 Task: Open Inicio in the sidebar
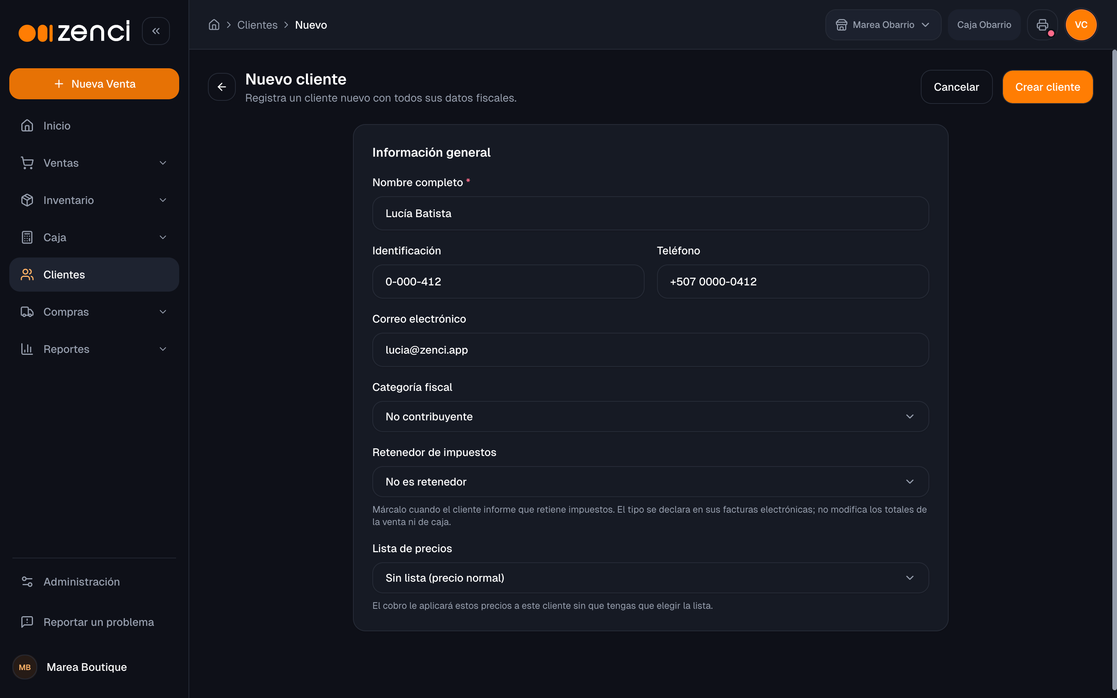click(x=94, y=126)
